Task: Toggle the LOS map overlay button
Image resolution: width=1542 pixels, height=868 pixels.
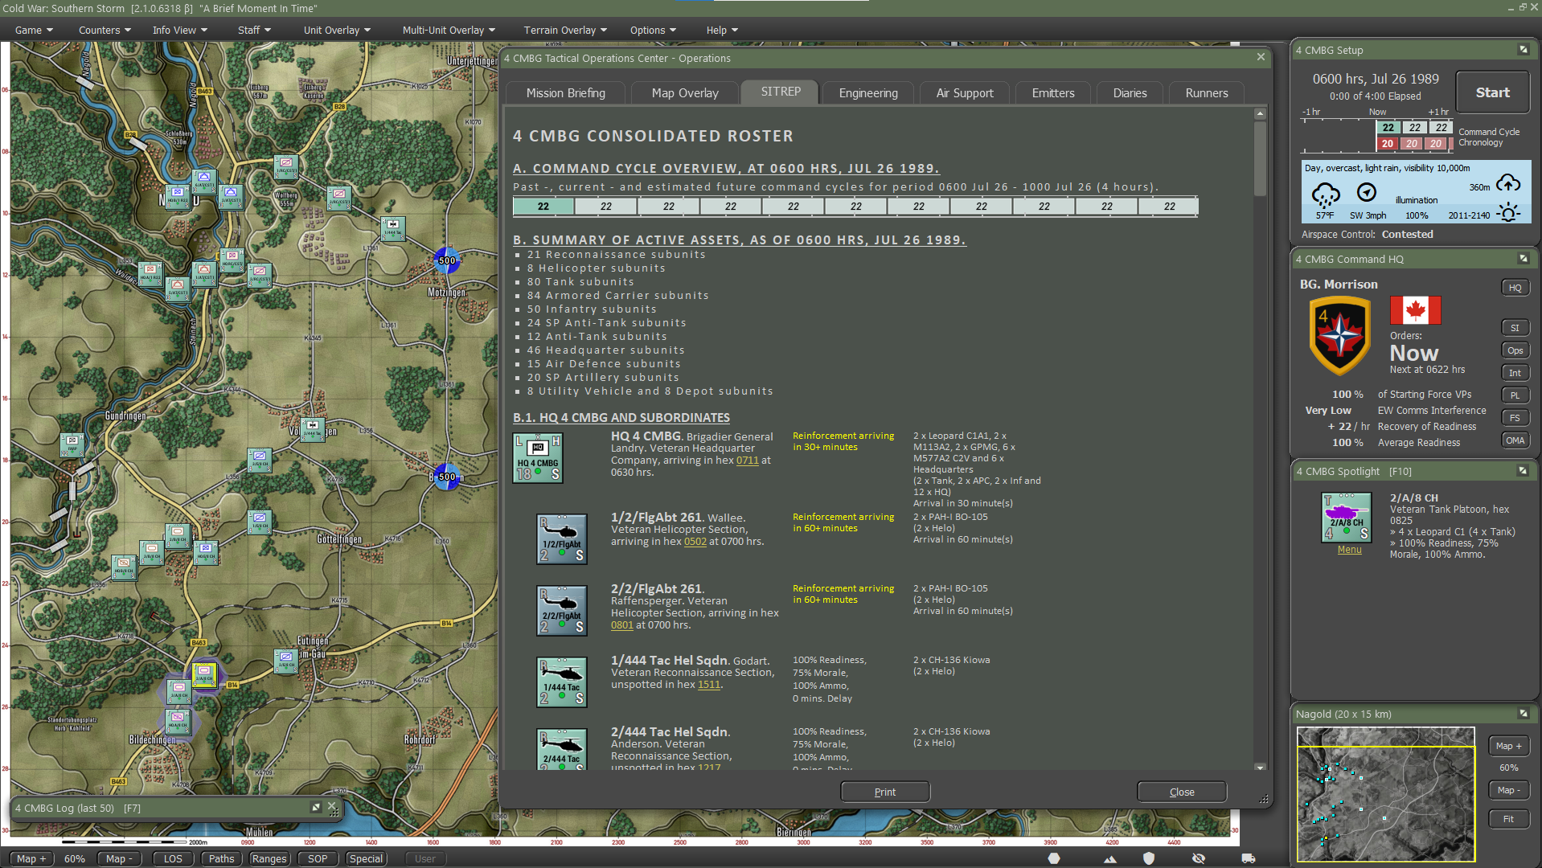Action: pyautogui.click(x=173, y=858)
